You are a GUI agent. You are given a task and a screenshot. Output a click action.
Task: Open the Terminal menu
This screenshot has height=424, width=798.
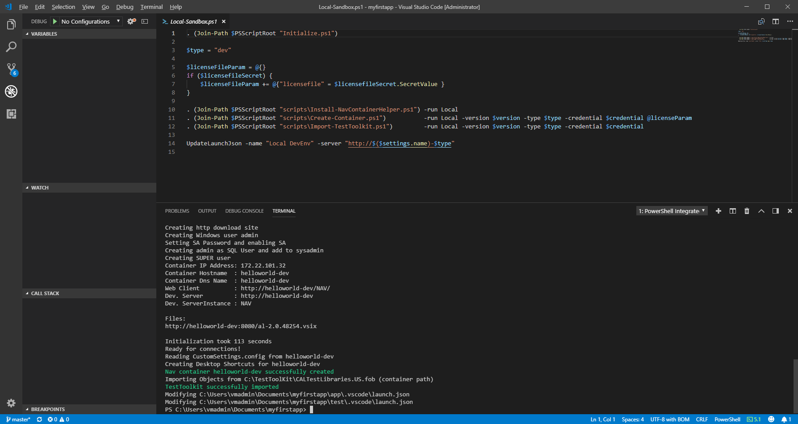click(151, 7)
